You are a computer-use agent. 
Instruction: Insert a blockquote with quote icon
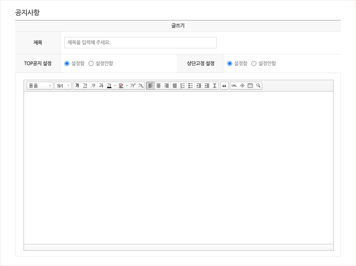224,86
